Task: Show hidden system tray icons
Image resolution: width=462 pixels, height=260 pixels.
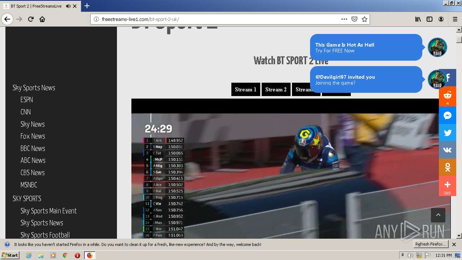Action: coord(402,255)
